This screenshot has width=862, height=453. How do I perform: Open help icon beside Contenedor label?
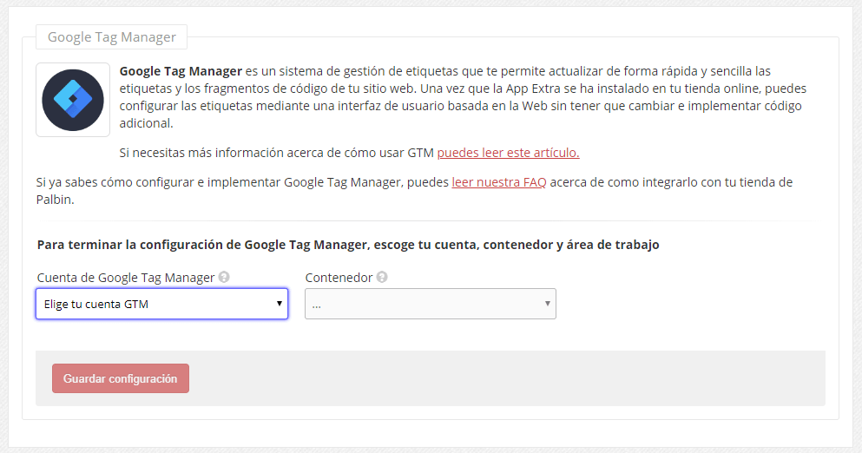click(x=382, y=277)
